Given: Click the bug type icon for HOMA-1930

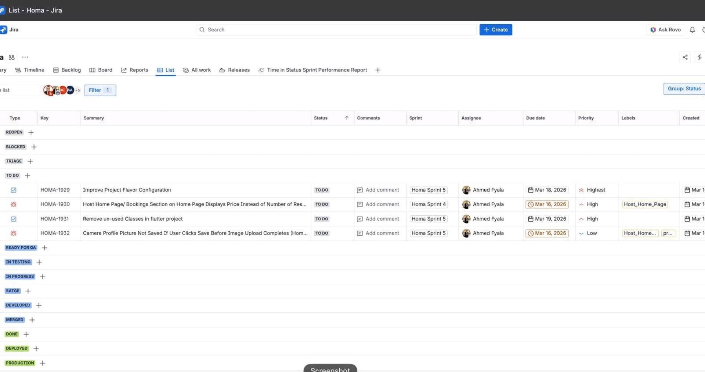Looking at the screenshot, I should pos(14,204).
